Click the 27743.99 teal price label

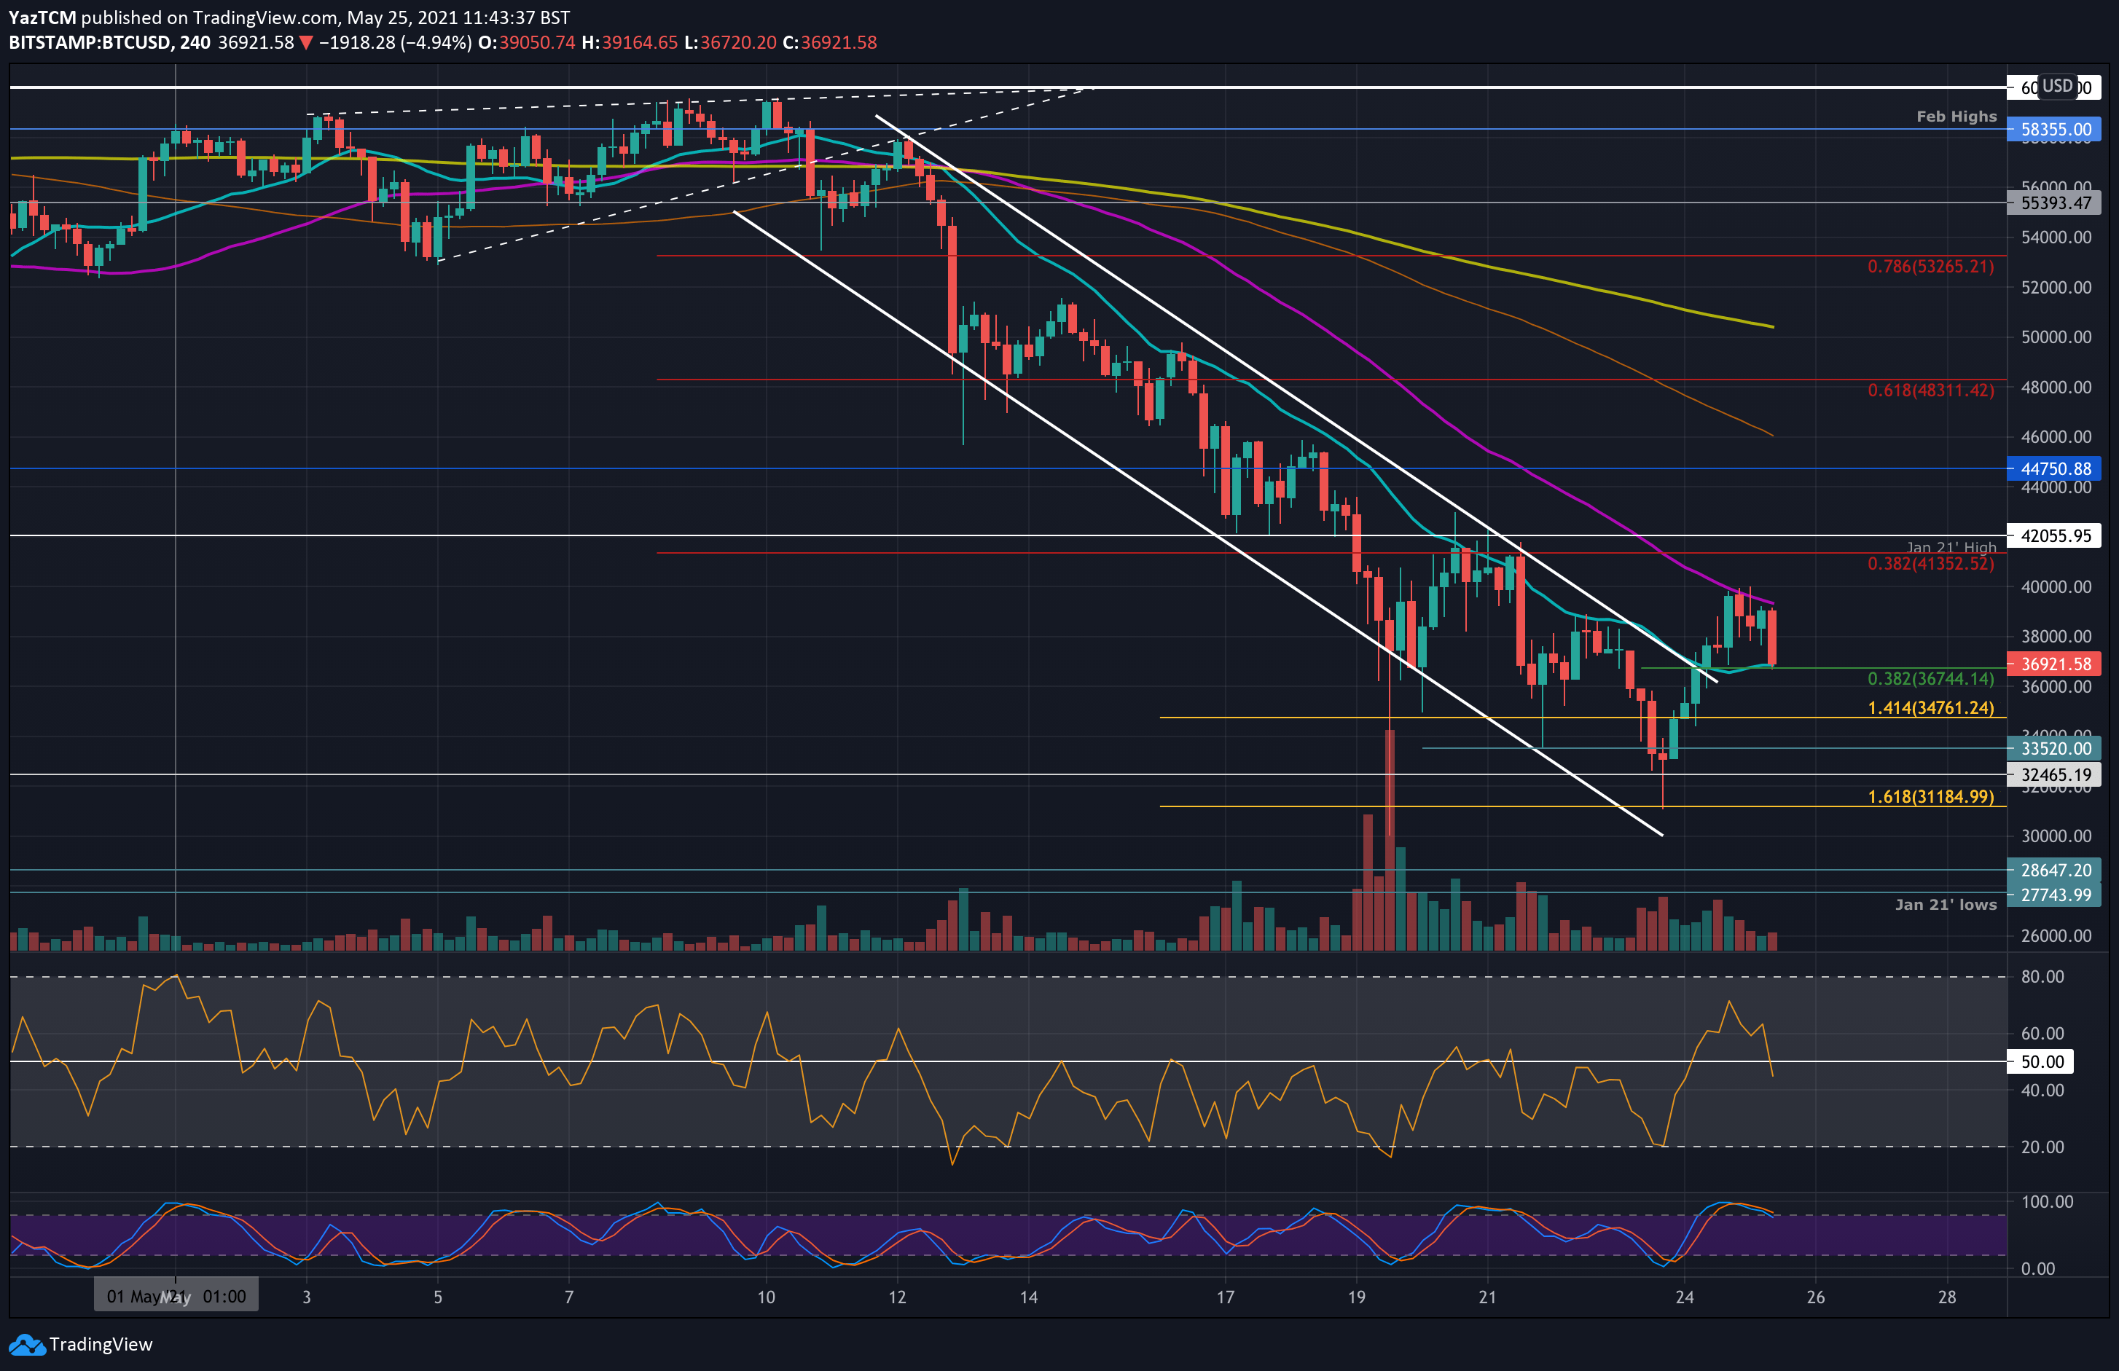(x=2054, y=895)
